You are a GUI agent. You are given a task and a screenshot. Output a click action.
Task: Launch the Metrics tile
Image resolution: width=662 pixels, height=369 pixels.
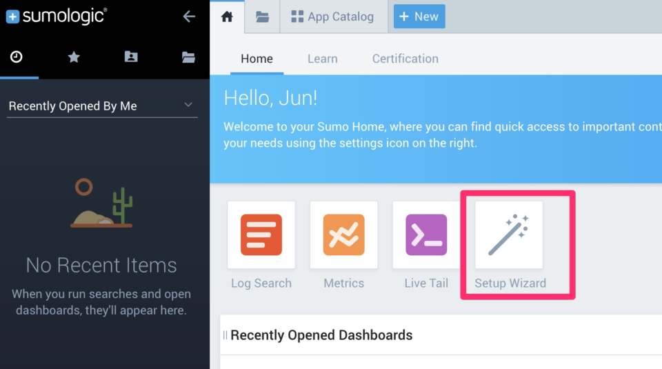pyautogui.click(x=343, y=235)
